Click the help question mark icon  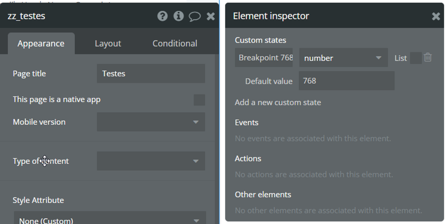[162, 16]
